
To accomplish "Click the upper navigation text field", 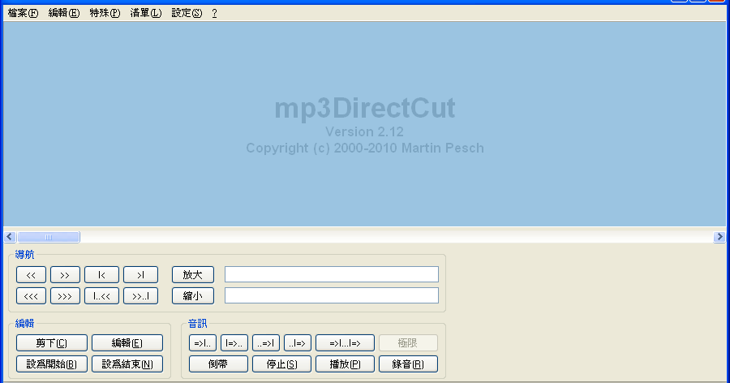I will (332, 274).
